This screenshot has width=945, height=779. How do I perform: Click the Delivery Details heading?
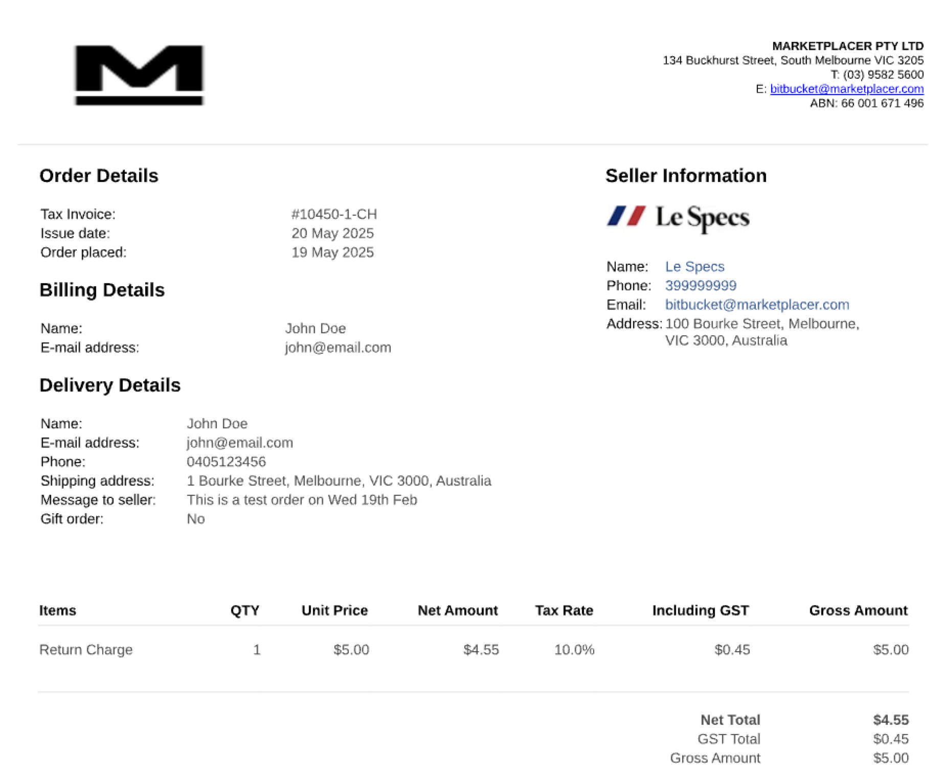(110, 385)
